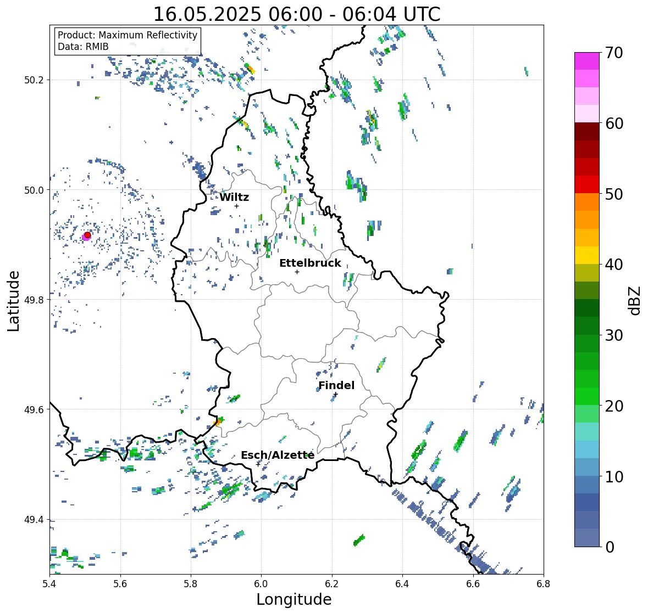Image resolution: width=648 pixels, height=613 pixels.
Task: Click the longitude 6.4 tick label
Action: (402, 584)
